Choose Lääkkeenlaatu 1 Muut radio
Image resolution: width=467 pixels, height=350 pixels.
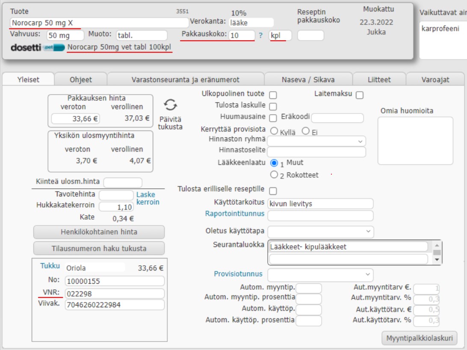pyautogui.click(x=274, y=163)
